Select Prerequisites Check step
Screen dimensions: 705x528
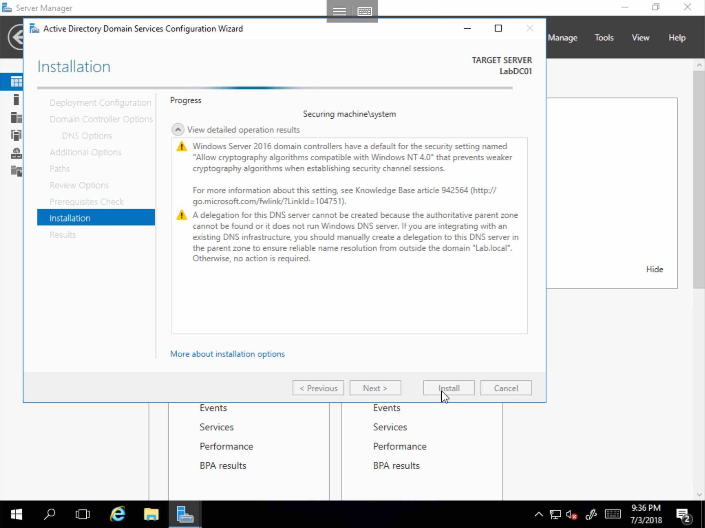(x=87, y=201)
